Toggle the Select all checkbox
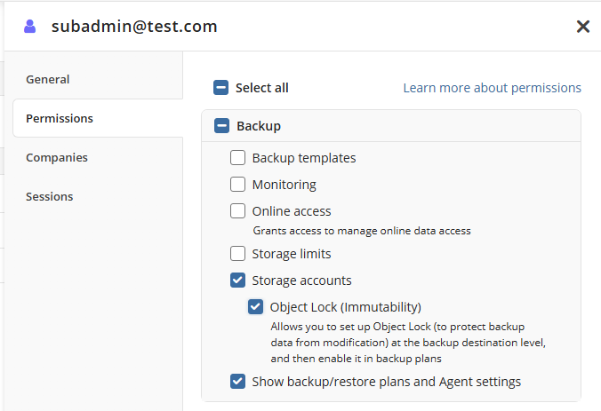601x411 pixels. (x=220, y=88)
